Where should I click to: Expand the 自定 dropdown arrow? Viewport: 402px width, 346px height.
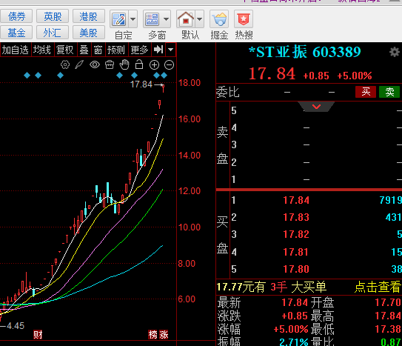133,19
